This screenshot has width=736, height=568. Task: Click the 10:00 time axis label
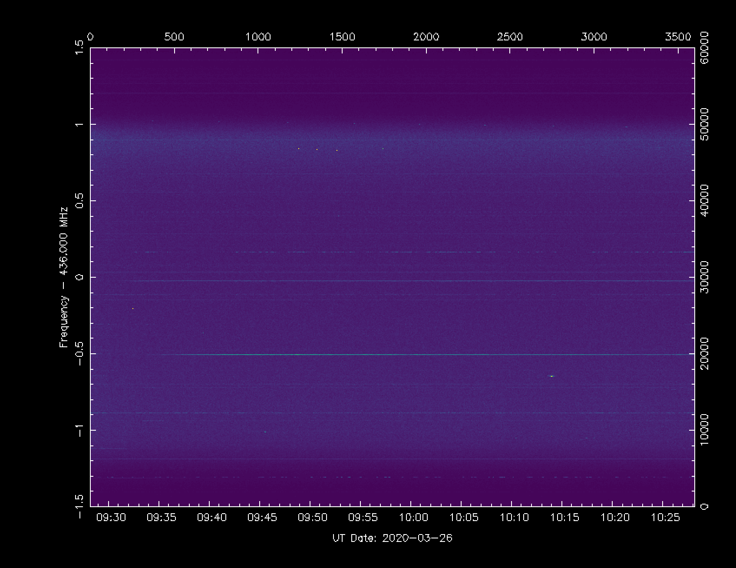click(413, 518)
